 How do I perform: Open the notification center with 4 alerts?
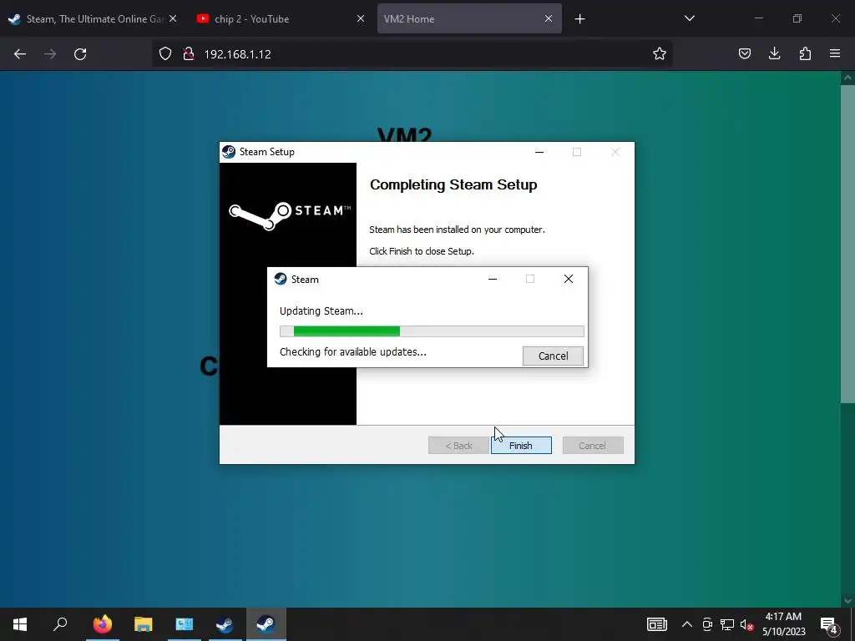829,624
